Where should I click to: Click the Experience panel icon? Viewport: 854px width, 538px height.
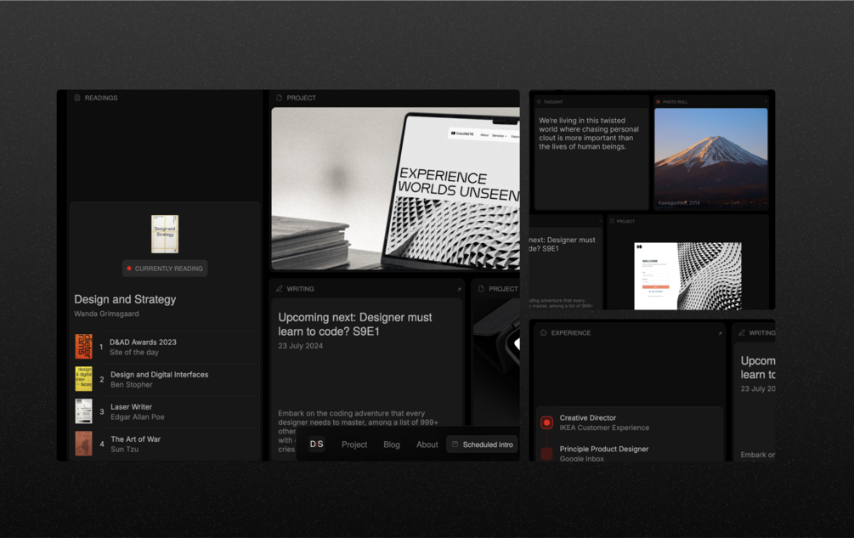(544, 332)
